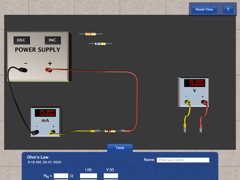Image resolution: width=240 pixels, height=180 pixels.
Task: Click the yellow clip left of the resistor
Action: 95,131
